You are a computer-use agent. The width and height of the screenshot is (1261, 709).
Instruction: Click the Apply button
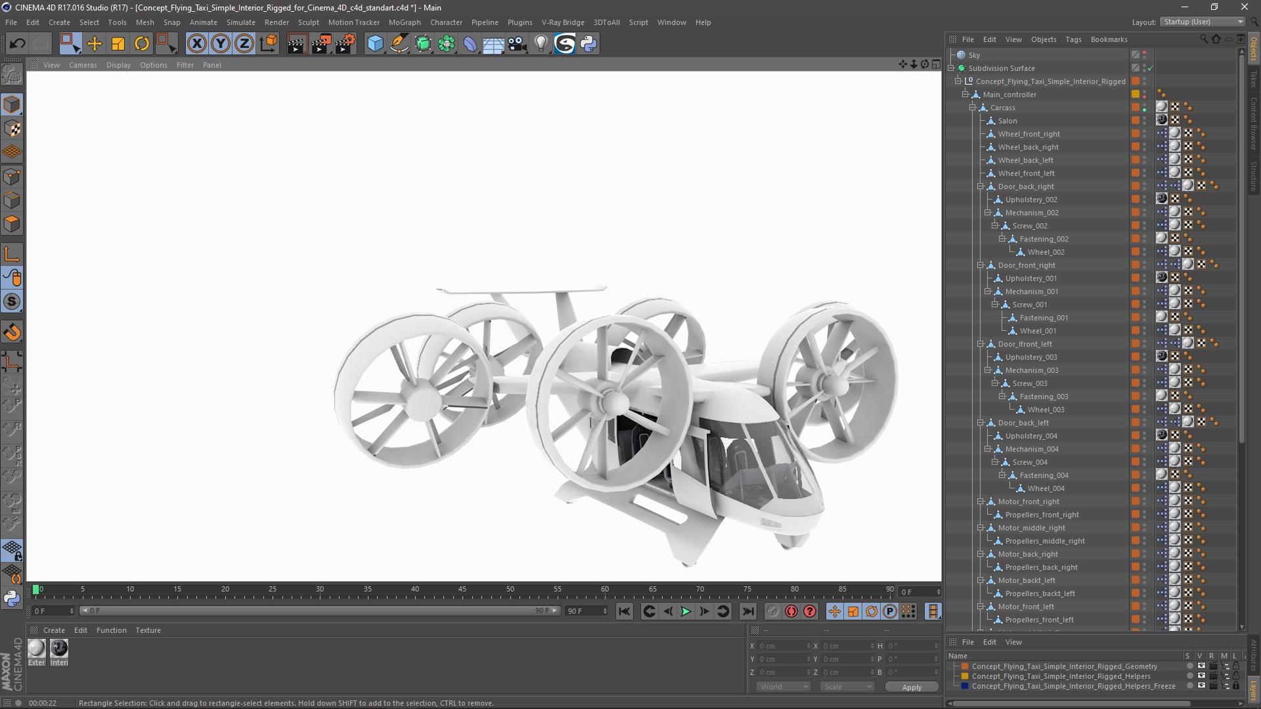click(912, 687)
